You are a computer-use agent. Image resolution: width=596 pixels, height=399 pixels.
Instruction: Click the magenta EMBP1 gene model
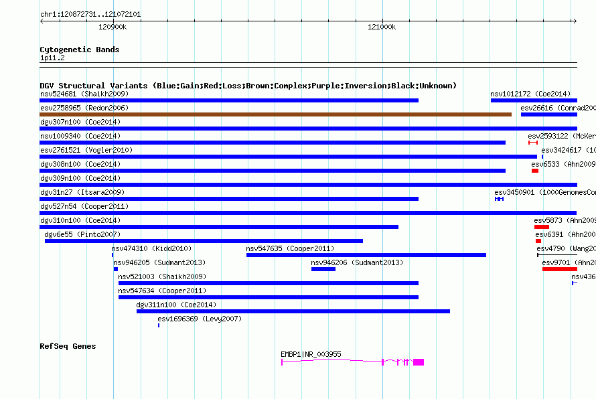pyautogui.click(x=352, y=362)
